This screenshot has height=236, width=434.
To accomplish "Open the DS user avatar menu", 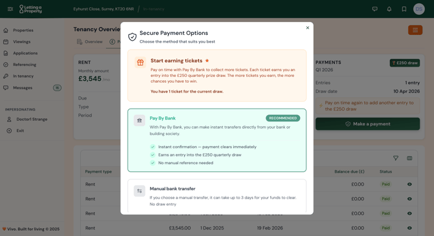I will 418,9.
